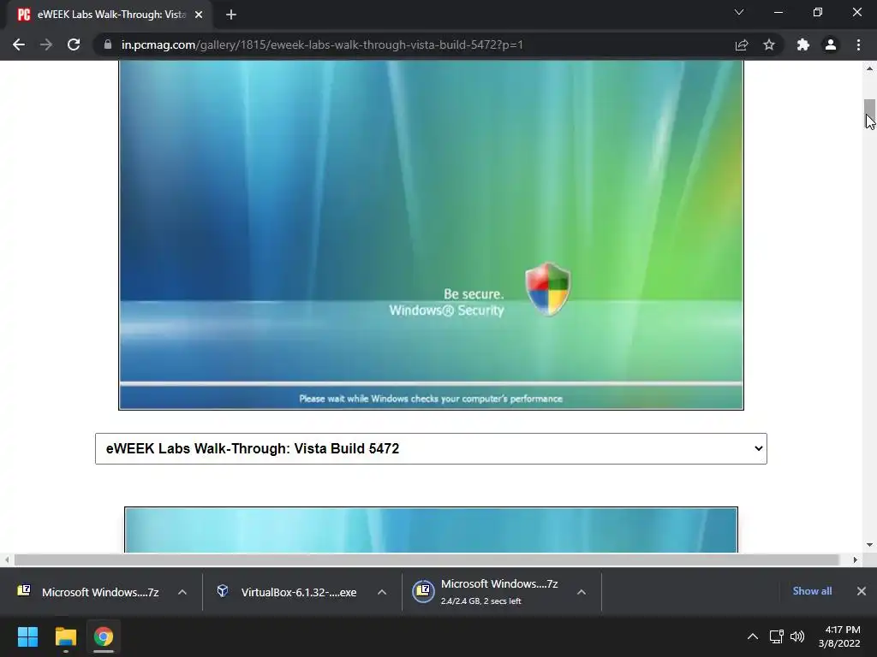The width and height of the screenshot is (877, 657).
Task: Minimize the Chrome window
Action: tap(779, 12)
